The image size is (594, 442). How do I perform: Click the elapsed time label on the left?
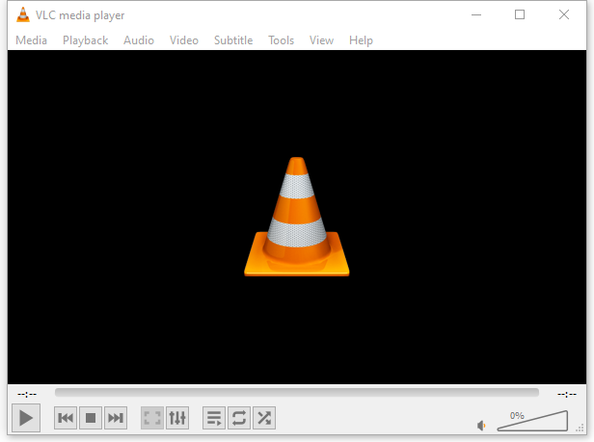pos(27,394)
